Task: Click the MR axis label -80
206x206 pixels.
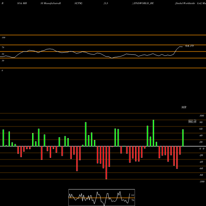Action: [x=201, y=175]
